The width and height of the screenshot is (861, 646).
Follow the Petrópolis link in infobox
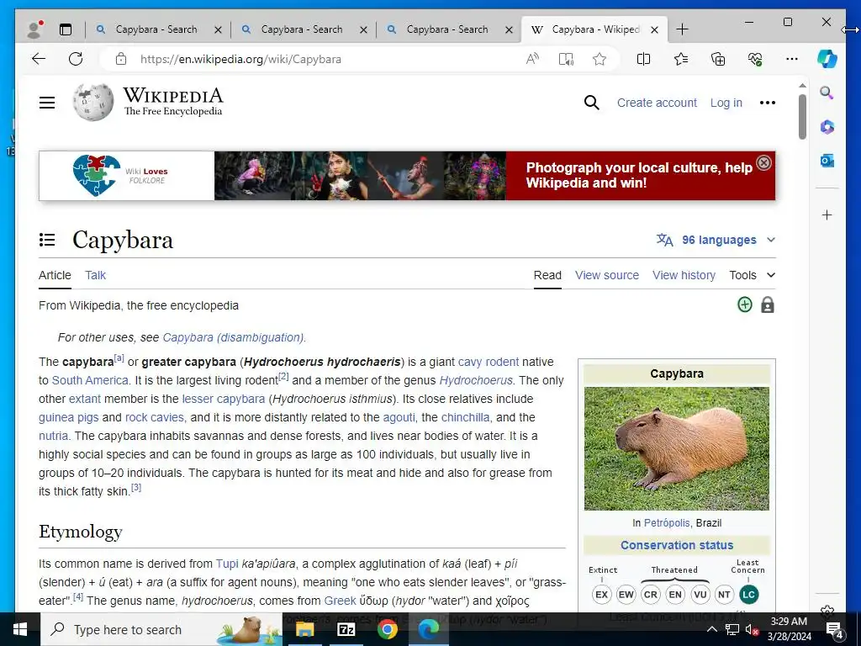click(666, 523)
